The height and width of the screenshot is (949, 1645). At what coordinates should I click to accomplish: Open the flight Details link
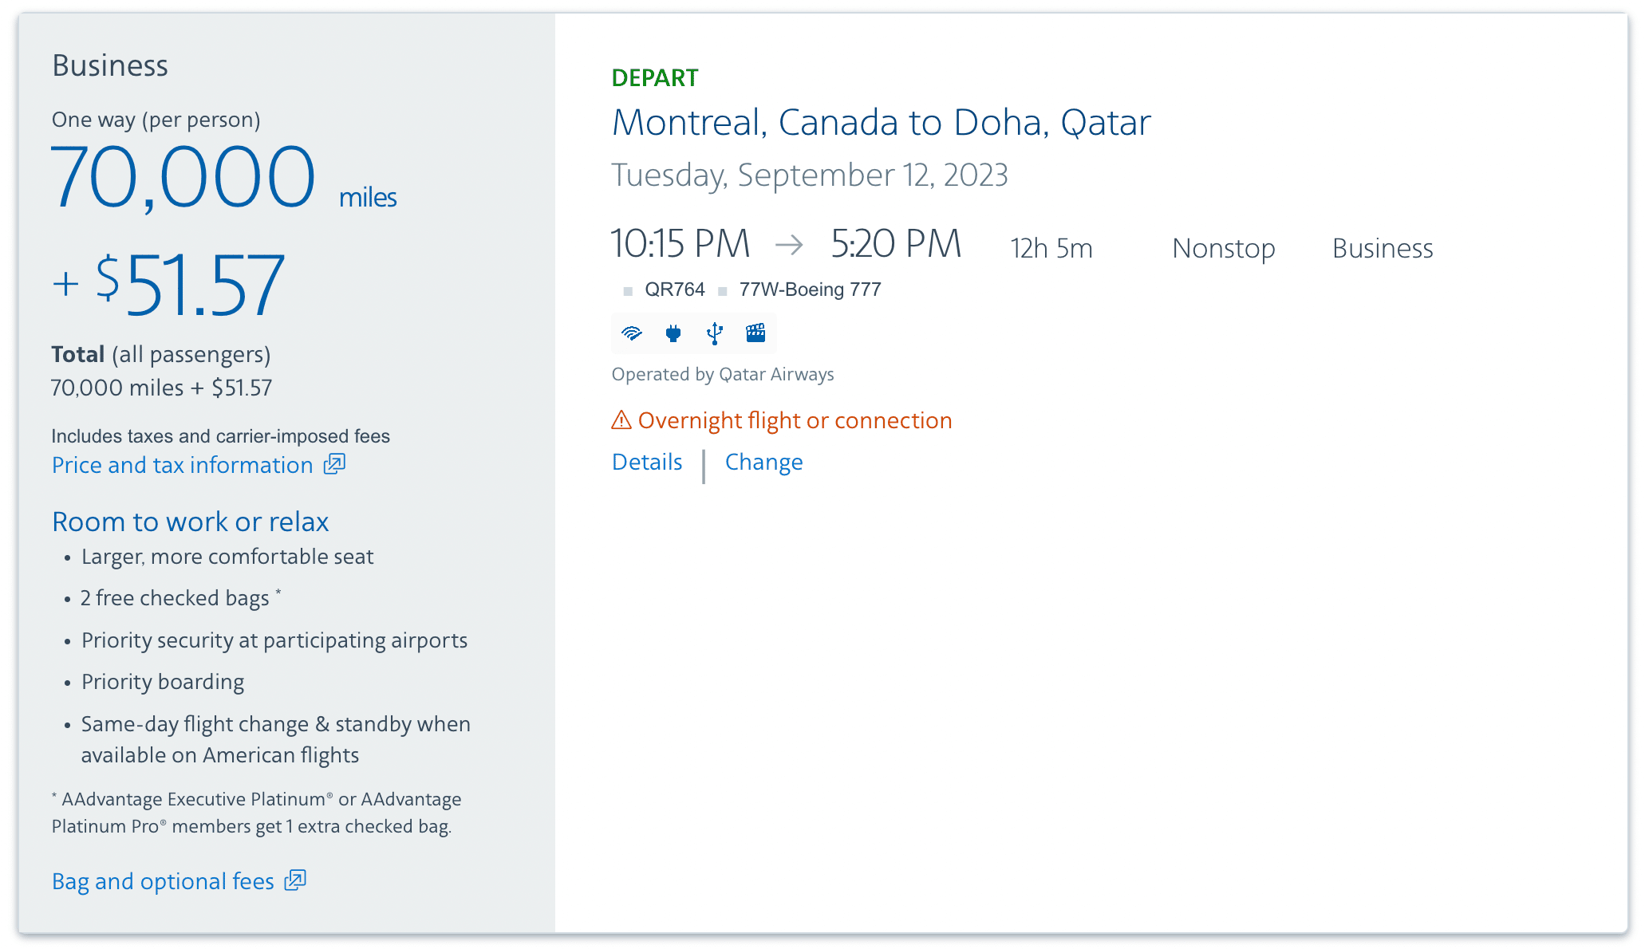click(647, 463)
